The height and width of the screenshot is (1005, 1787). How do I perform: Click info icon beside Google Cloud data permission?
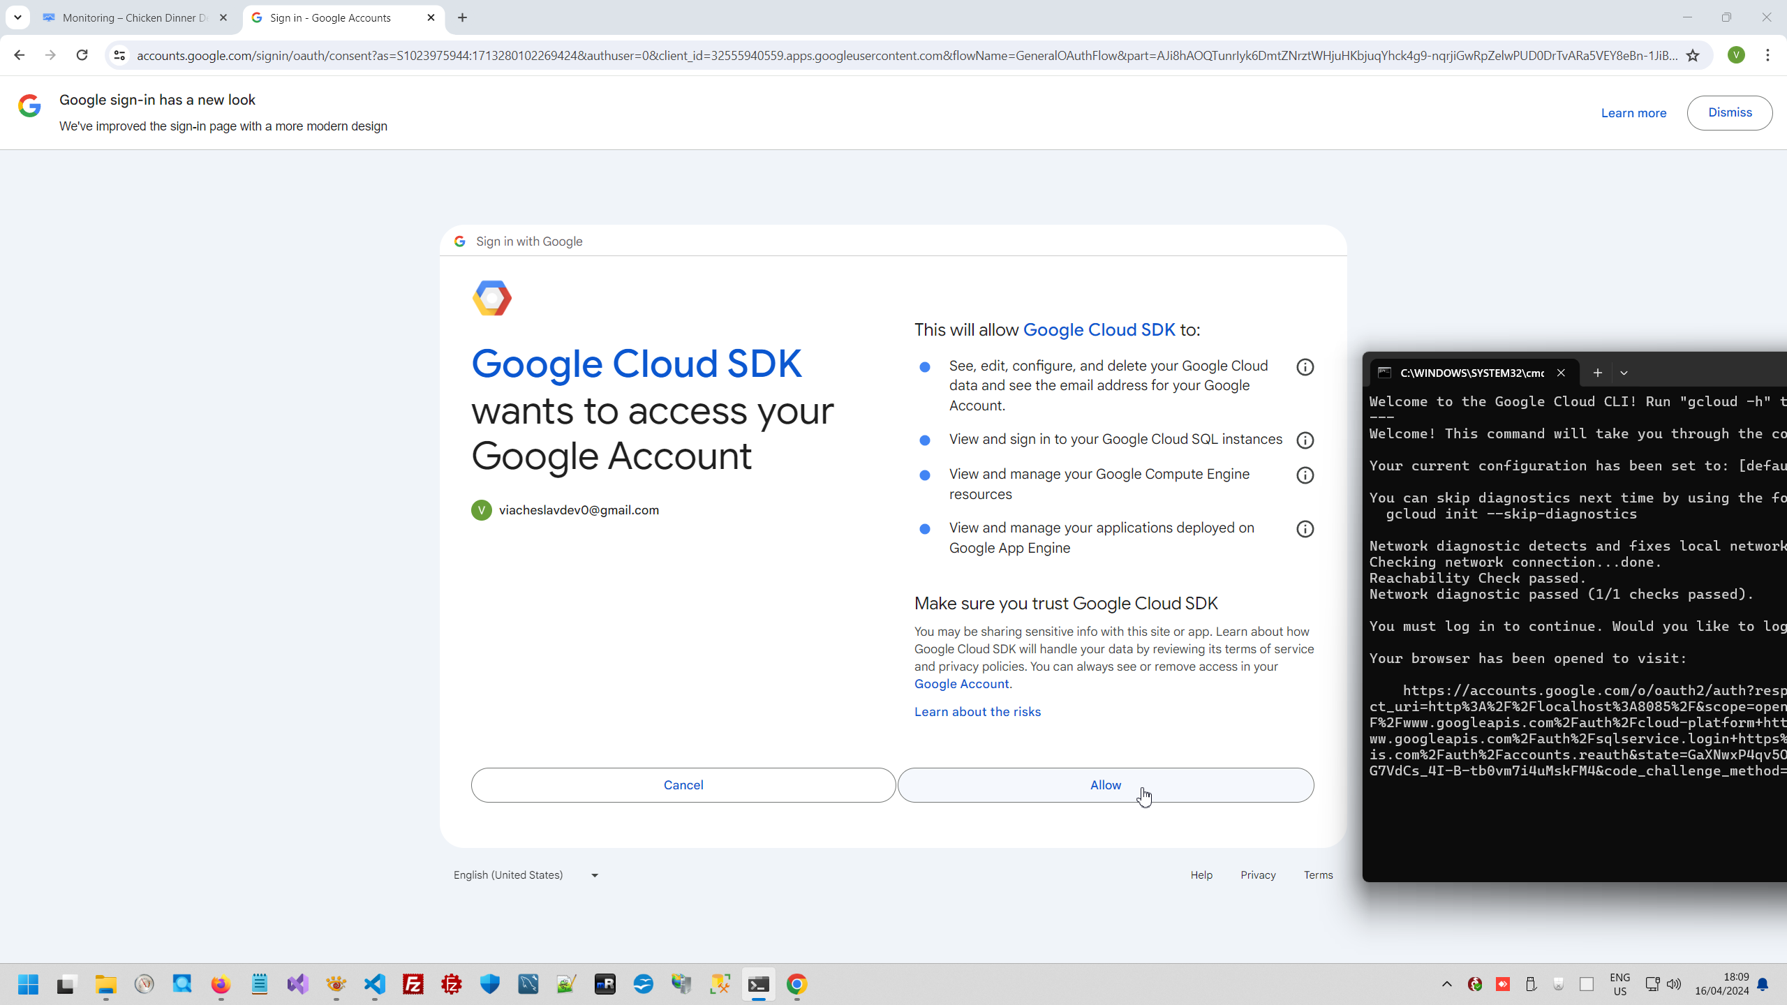[x=1305, y=367]
